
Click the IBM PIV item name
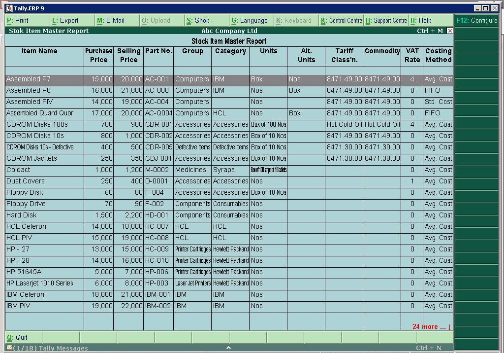18,306
